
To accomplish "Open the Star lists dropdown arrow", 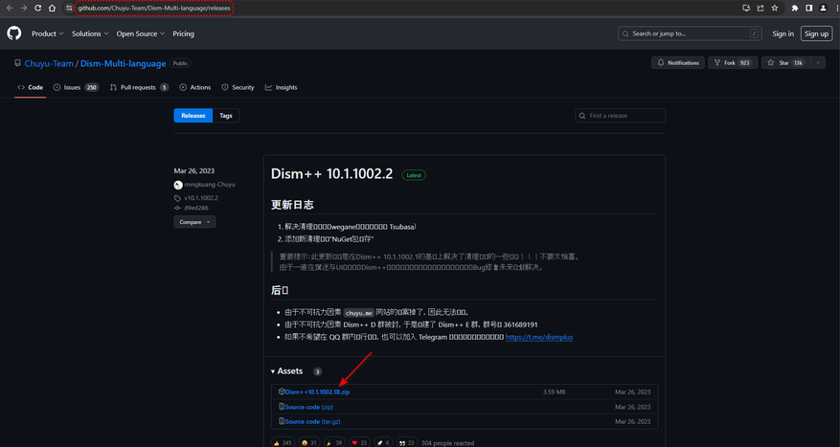I will [x=818, y=62].
